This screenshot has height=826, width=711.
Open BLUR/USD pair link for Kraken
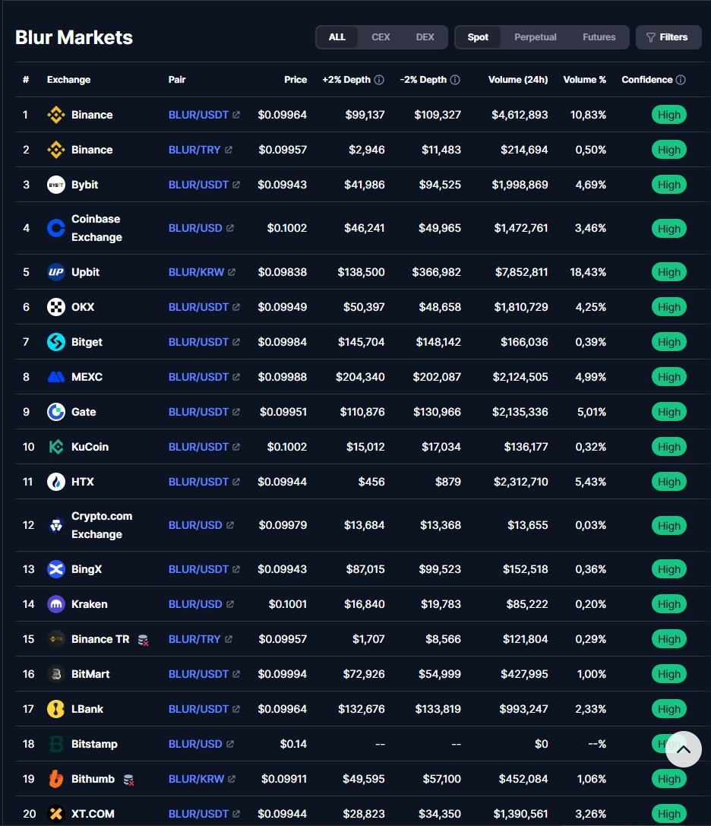pos(201,604)
